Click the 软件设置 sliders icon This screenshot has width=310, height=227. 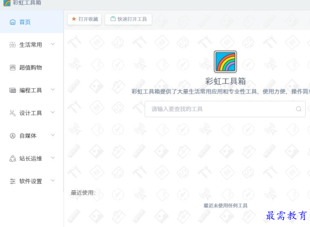tap(12, 181)
